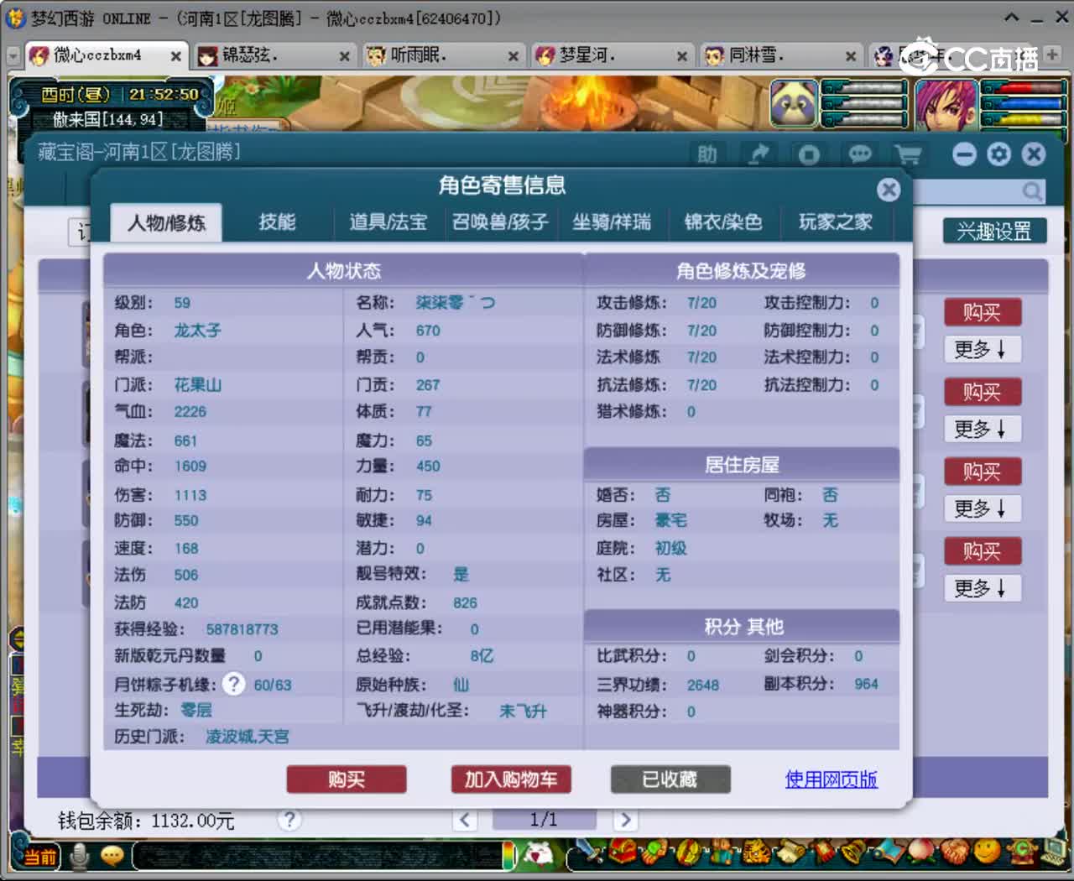Viewport: 1074px width, 881px height.
Task: Close the 听雨眠 tab
Action: coord(514,56)
